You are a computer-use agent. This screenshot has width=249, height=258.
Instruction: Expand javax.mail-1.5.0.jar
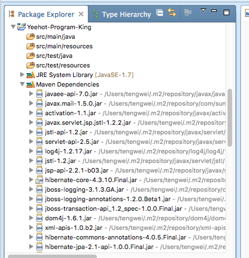[31, 103]
